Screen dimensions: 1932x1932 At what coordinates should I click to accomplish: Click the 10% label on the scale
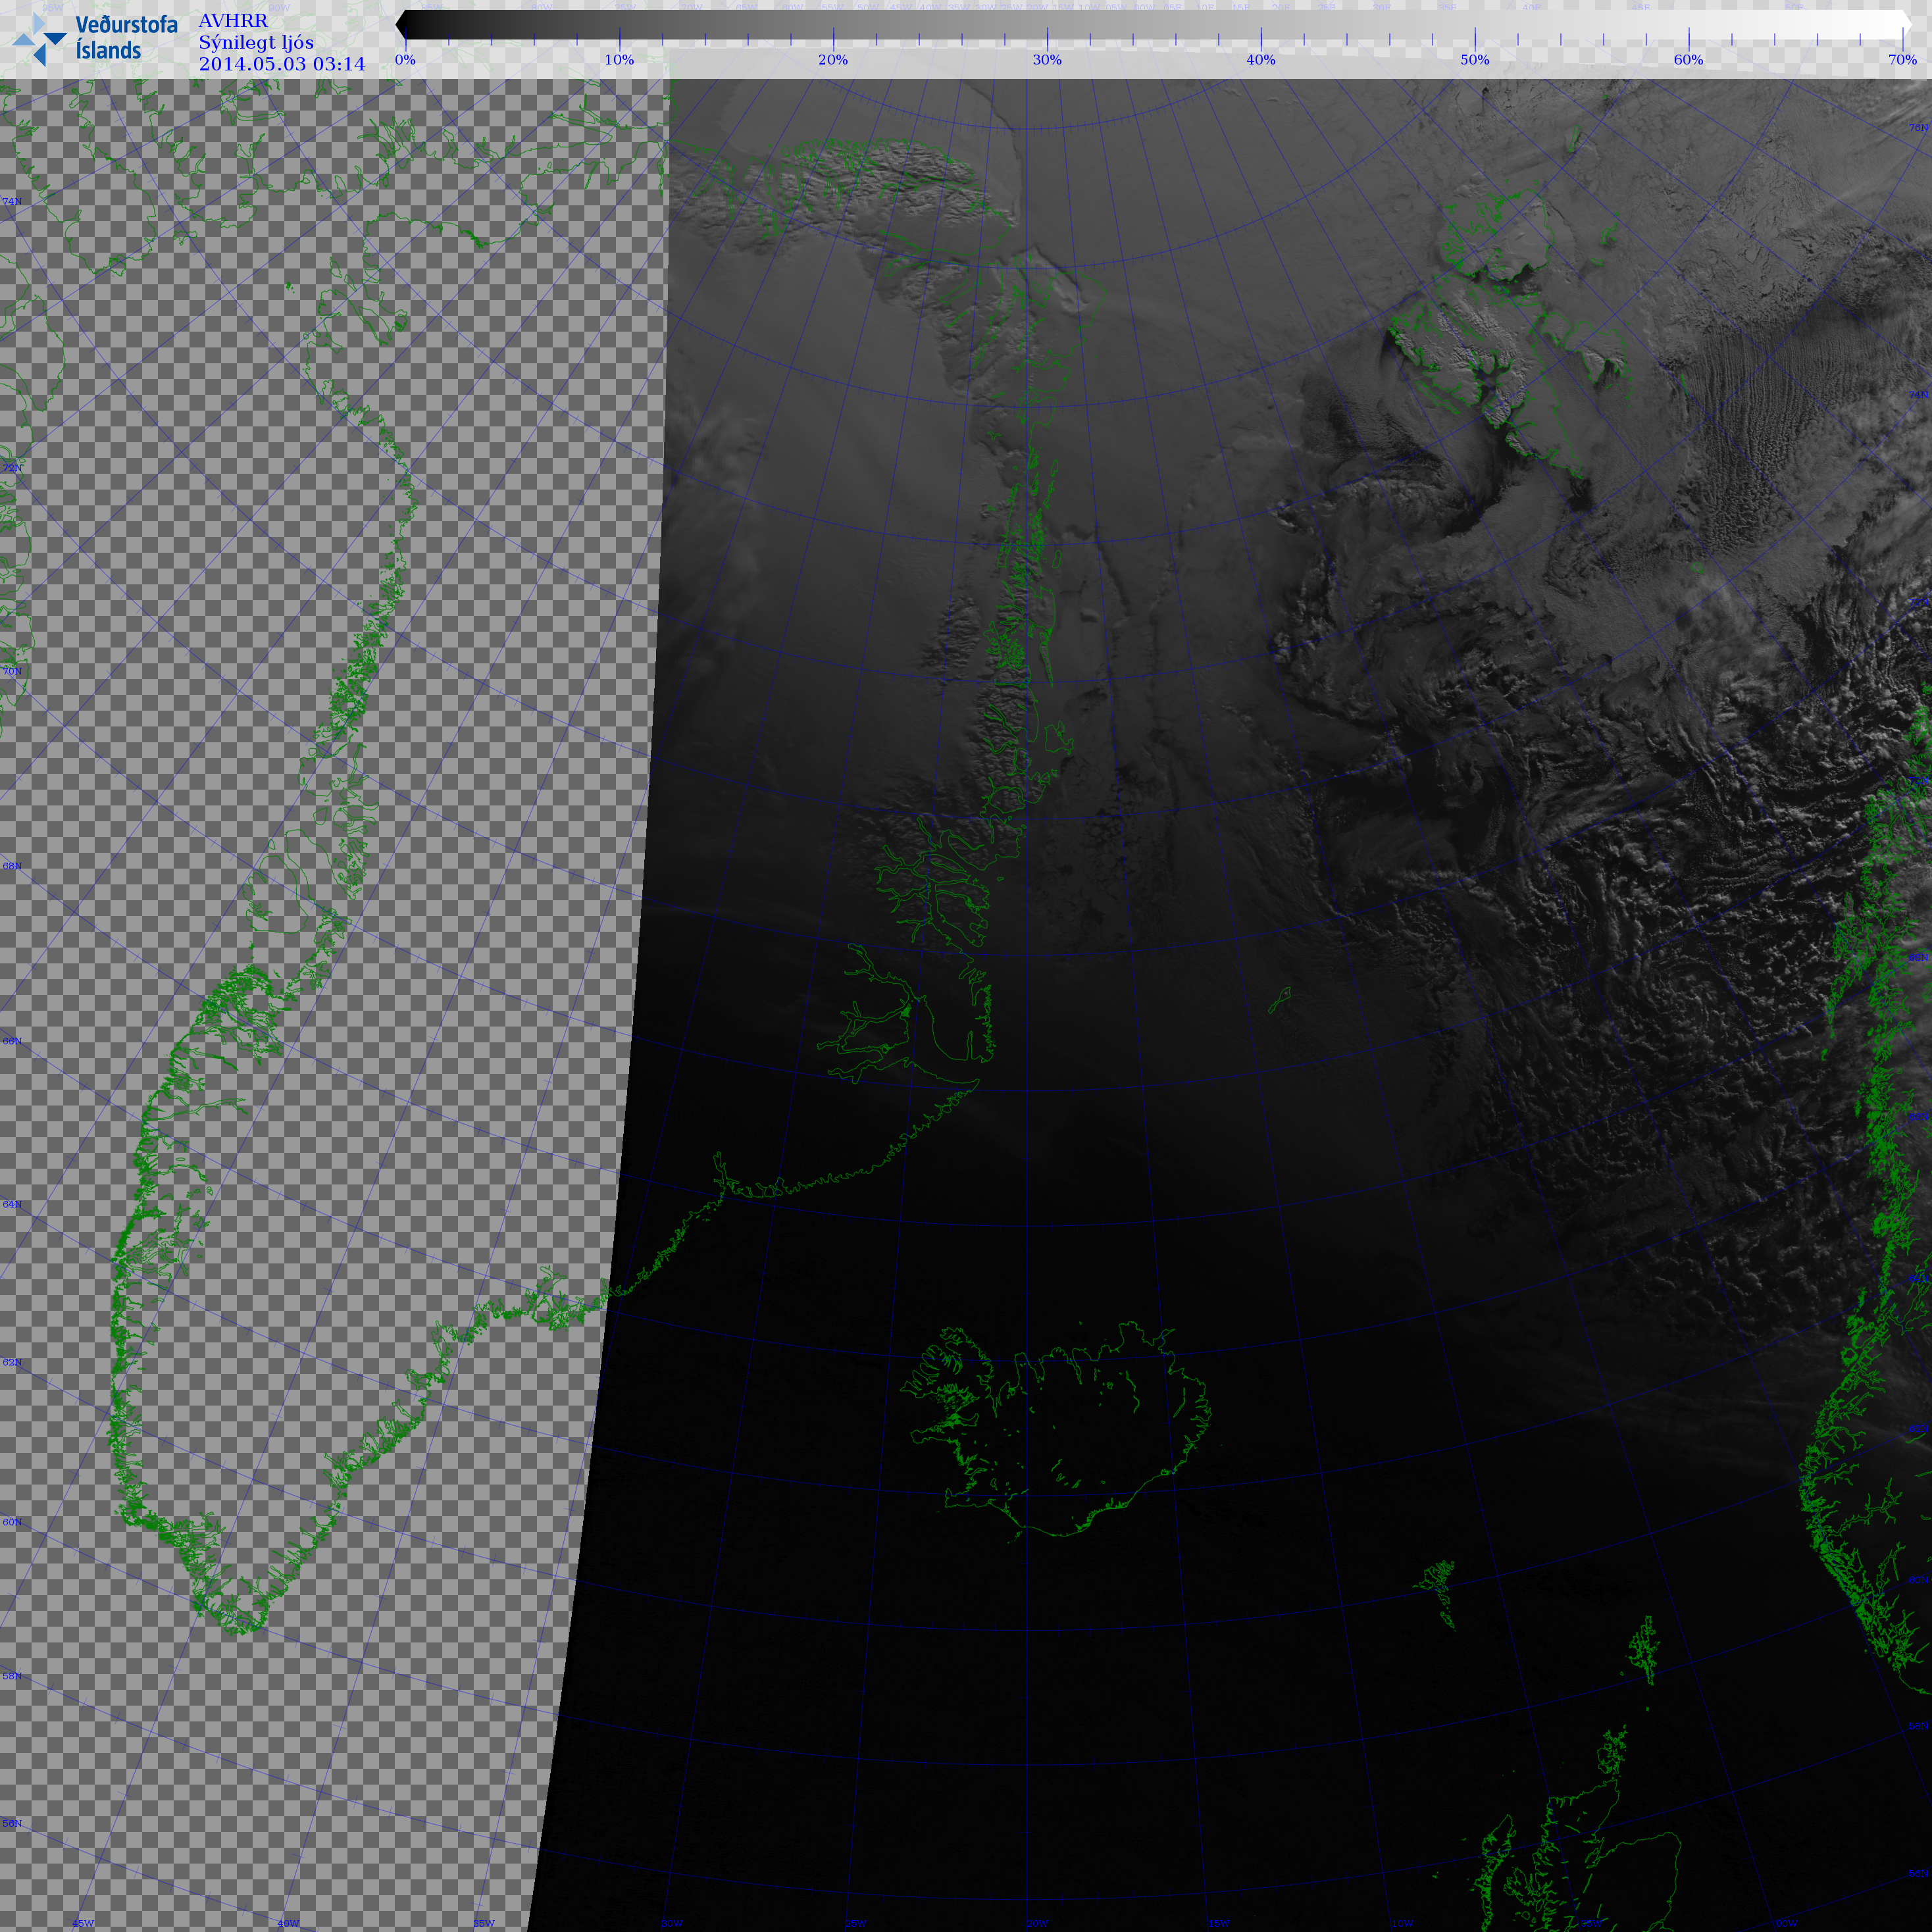tap(619, 60)
